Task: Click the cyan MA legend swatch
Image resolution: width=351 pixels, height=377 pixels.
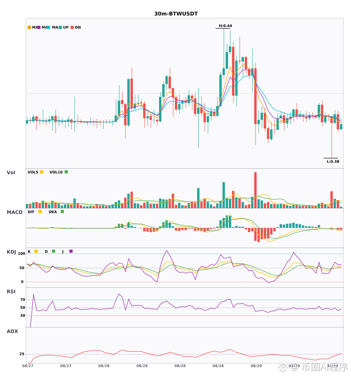Action: 48,27
